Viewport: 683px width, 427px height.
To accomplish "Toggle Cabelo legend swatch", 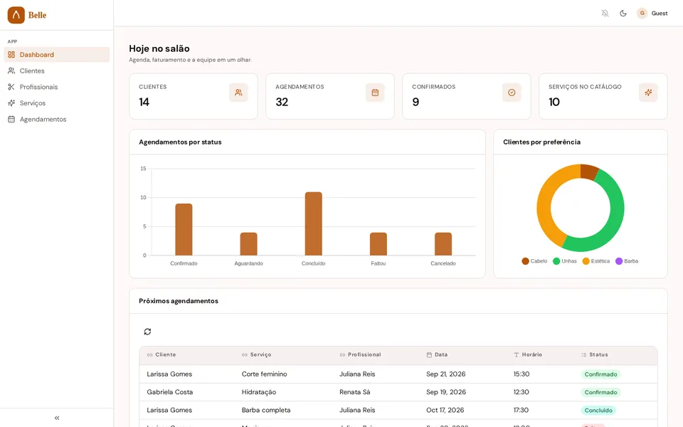I will coord(525,261).
